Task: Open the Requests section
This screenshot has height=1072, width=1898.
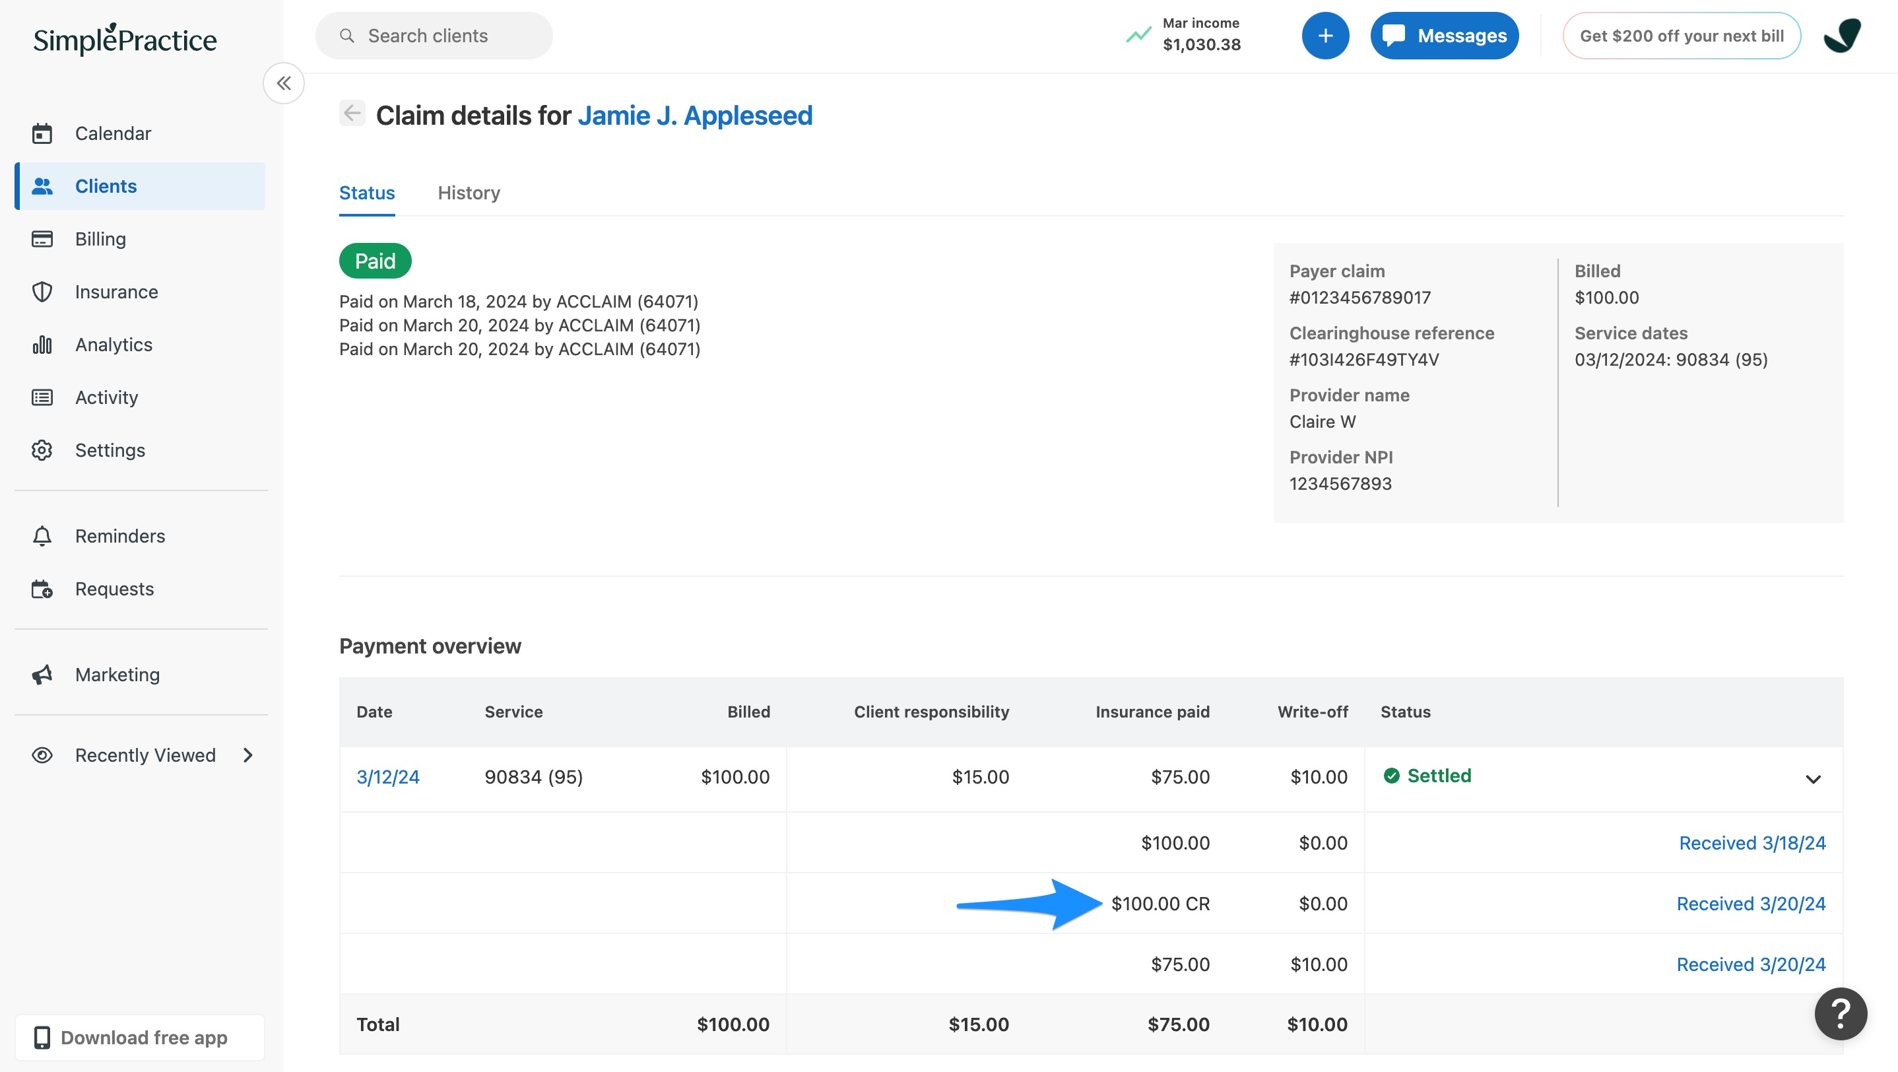Action: coord(140,589)
